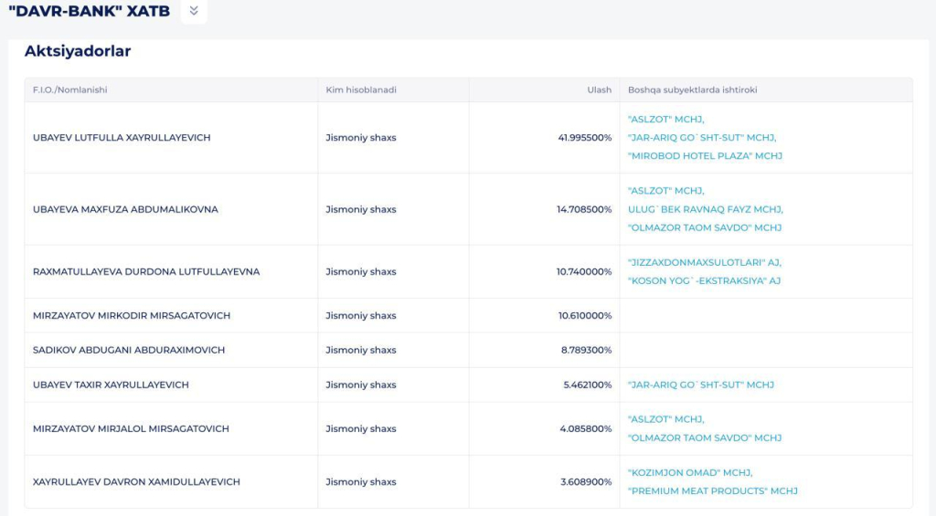
Task: Open "ASLZOT" MCHJ link in Mirzayatov Mirjalol row
Action: [x=665, y=419]
